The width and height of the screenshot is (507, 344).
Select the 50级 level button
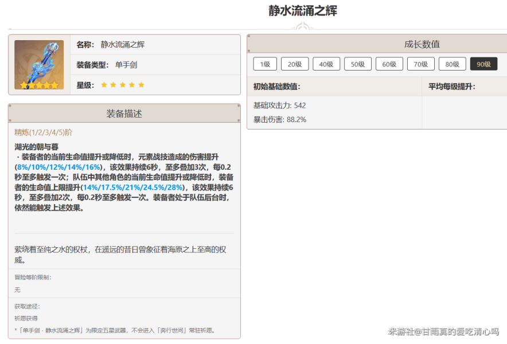pyautogui.click(x=358, y=64)
